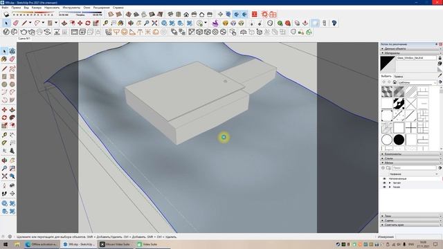443x249 pixels.
Task: Open the Camera menu
Action: click(x=37, y=8)
